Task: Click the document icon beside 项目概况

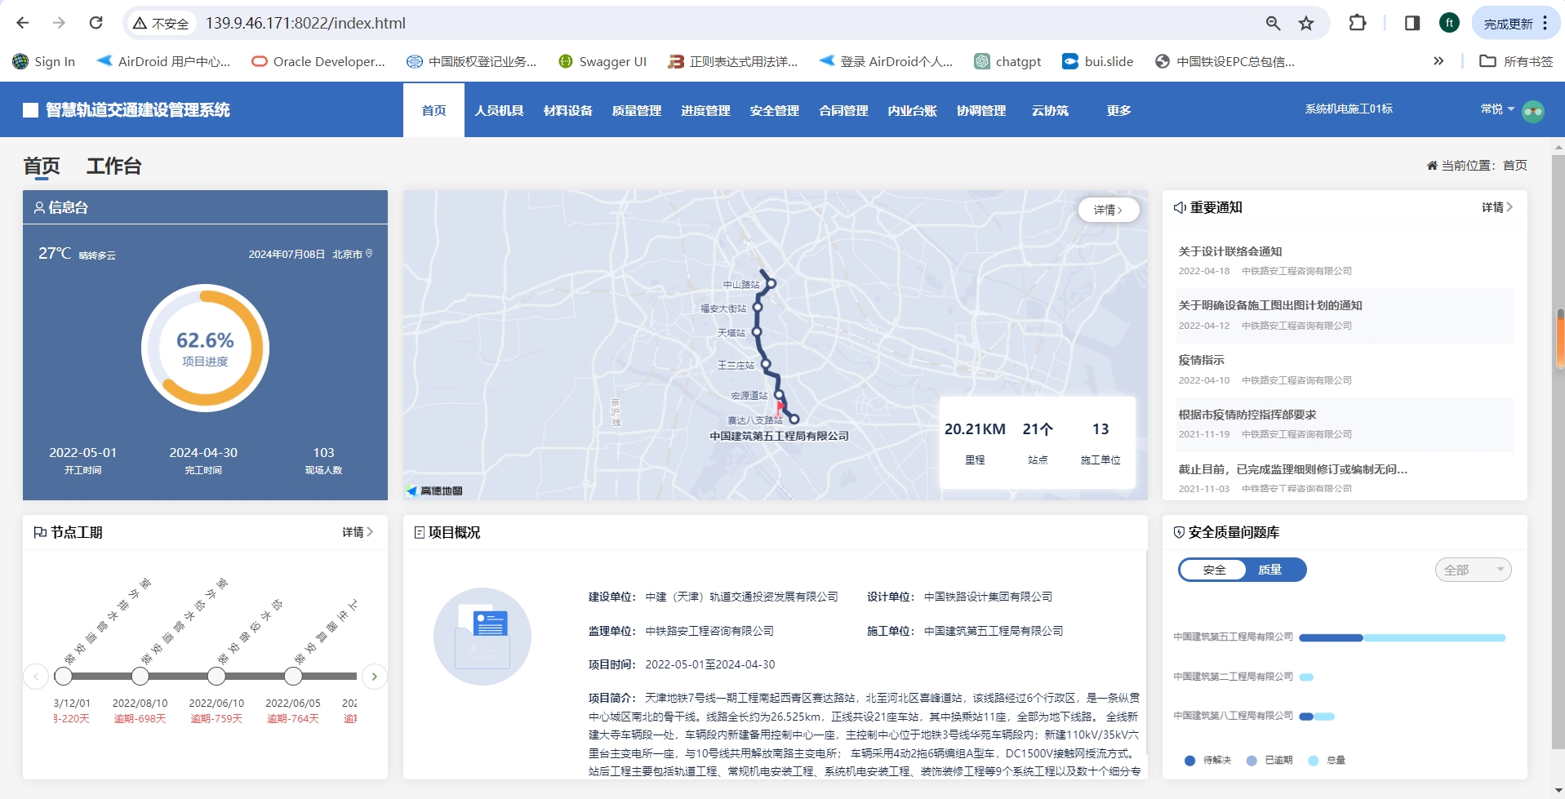Action: [x=420, y=532]
